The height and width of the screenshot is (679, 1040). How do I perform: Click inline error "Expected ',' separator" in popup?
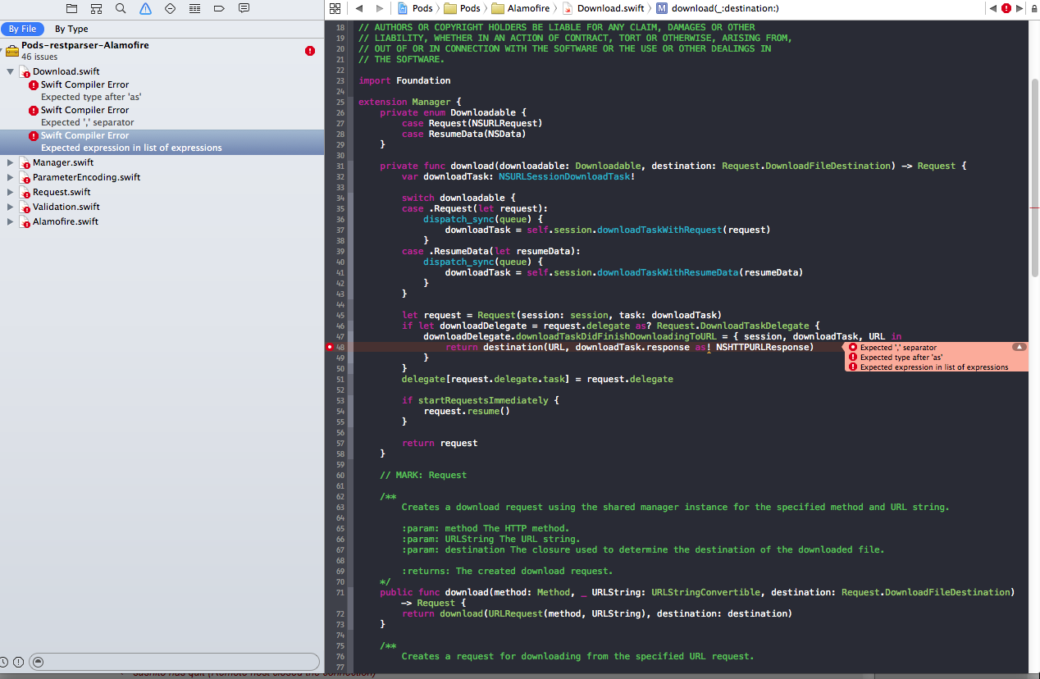tap(898, 347)
